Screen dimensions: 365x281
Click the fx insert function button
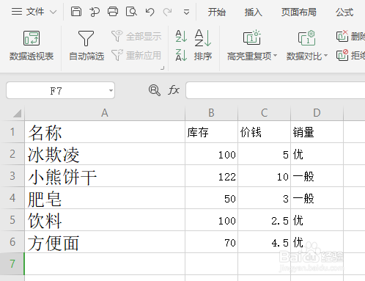coord(174,90)
